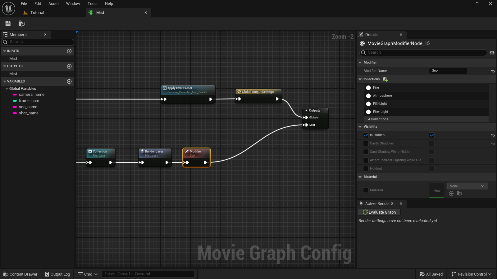This screenshot has height=279, width=497.
Task: Collapse the INPUTS section
Action: (5, 51)
